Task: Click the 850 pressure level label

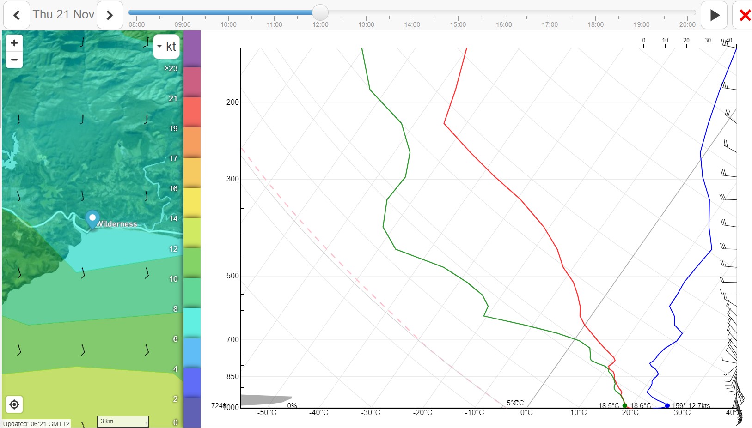Action: pyautogui.click(x=232, y=376)
